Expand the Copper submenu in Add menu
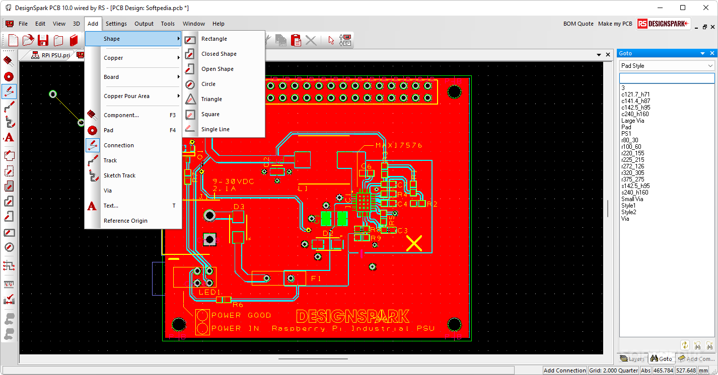 (133, 58)
